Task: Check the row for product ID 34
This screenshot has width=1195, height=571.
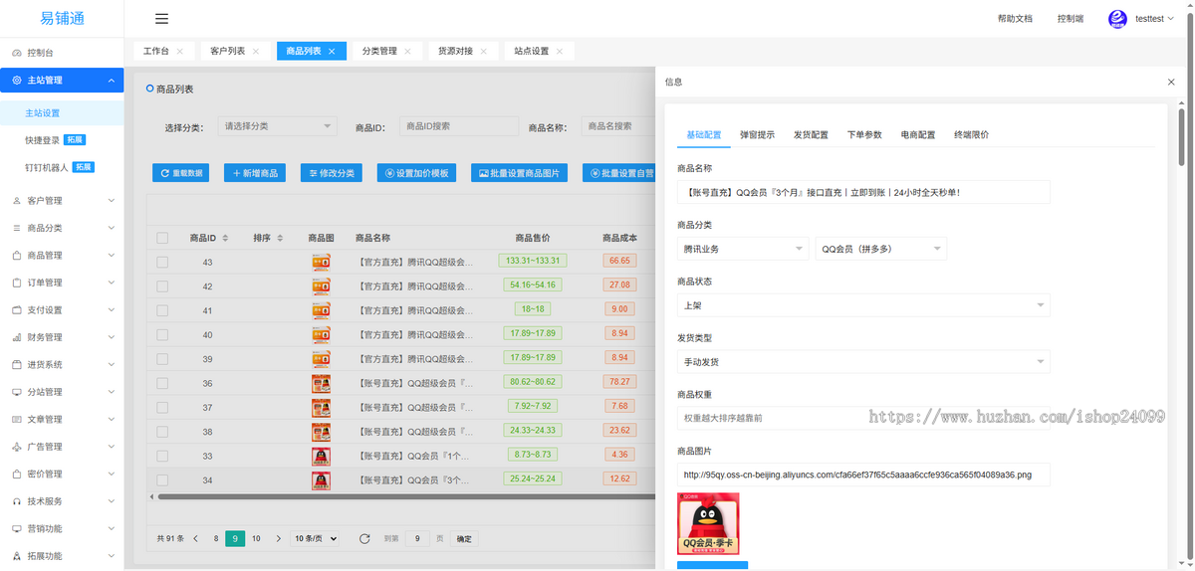Action: click(162, 479)
